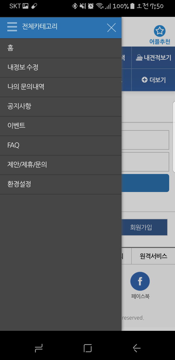Tap the hamburger menu icon in drawer header

(12, 27)
